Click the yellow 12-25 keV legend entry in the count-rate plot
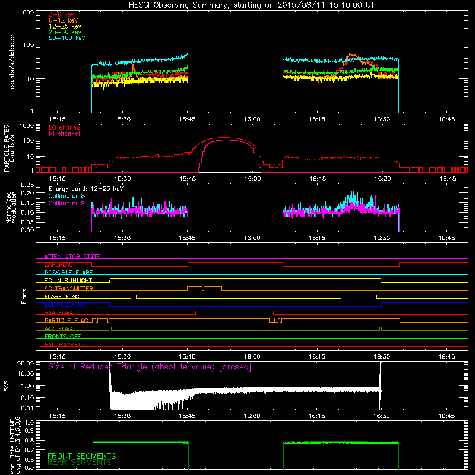This screenshot has height=475, width=475. 65,26
